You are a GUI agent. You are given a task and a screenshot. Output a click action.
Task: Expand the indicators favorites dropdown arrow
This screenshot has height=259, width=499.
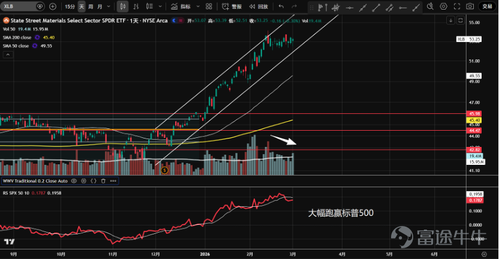tap(198, 7)
